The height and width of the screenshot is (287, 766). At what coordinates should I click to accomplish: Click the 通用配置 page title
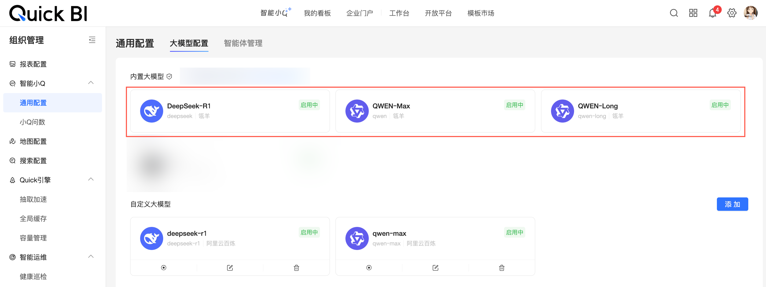(x=135, y=43)
